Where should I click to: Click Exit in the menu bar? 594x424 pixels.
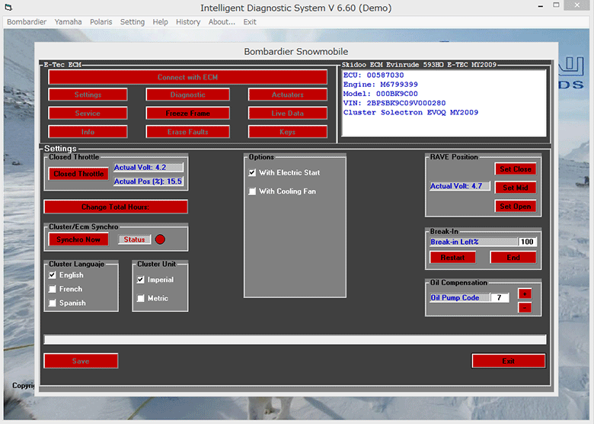click(250, 22)
